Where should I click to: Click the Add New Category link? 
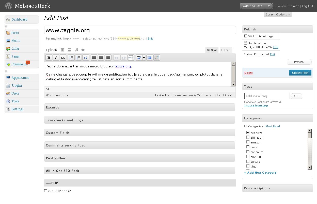tap(260, 173)
